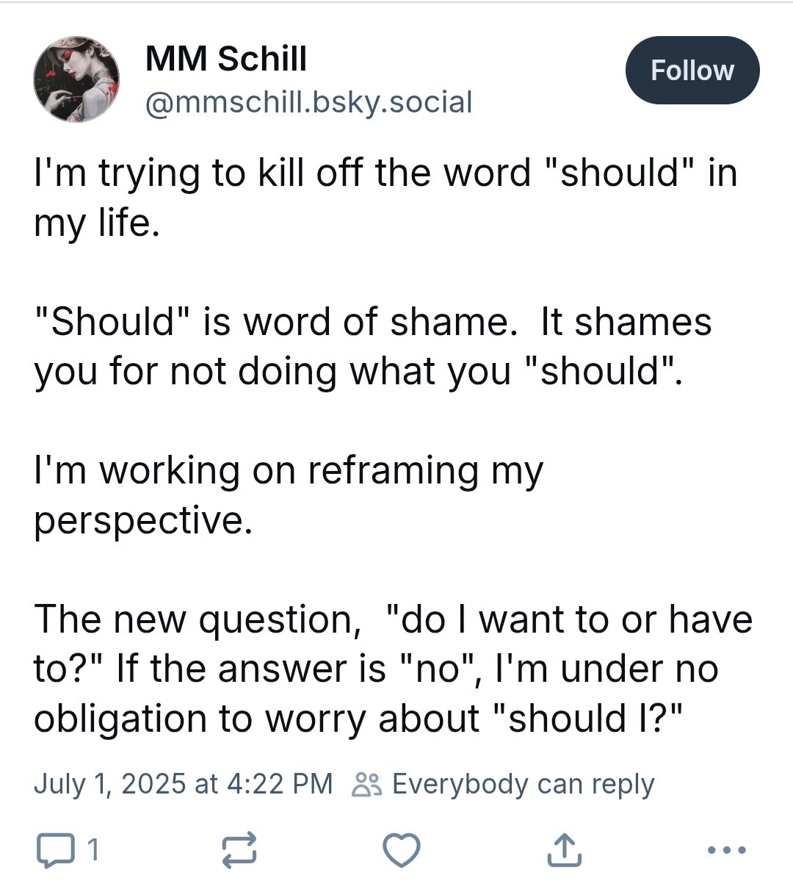Like the post with the heart icon
The height and width of the screenshot is (895, 793).
(402, 851)
